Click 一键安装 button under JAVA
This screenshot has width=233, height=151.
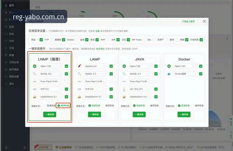[x=139, y=115]
